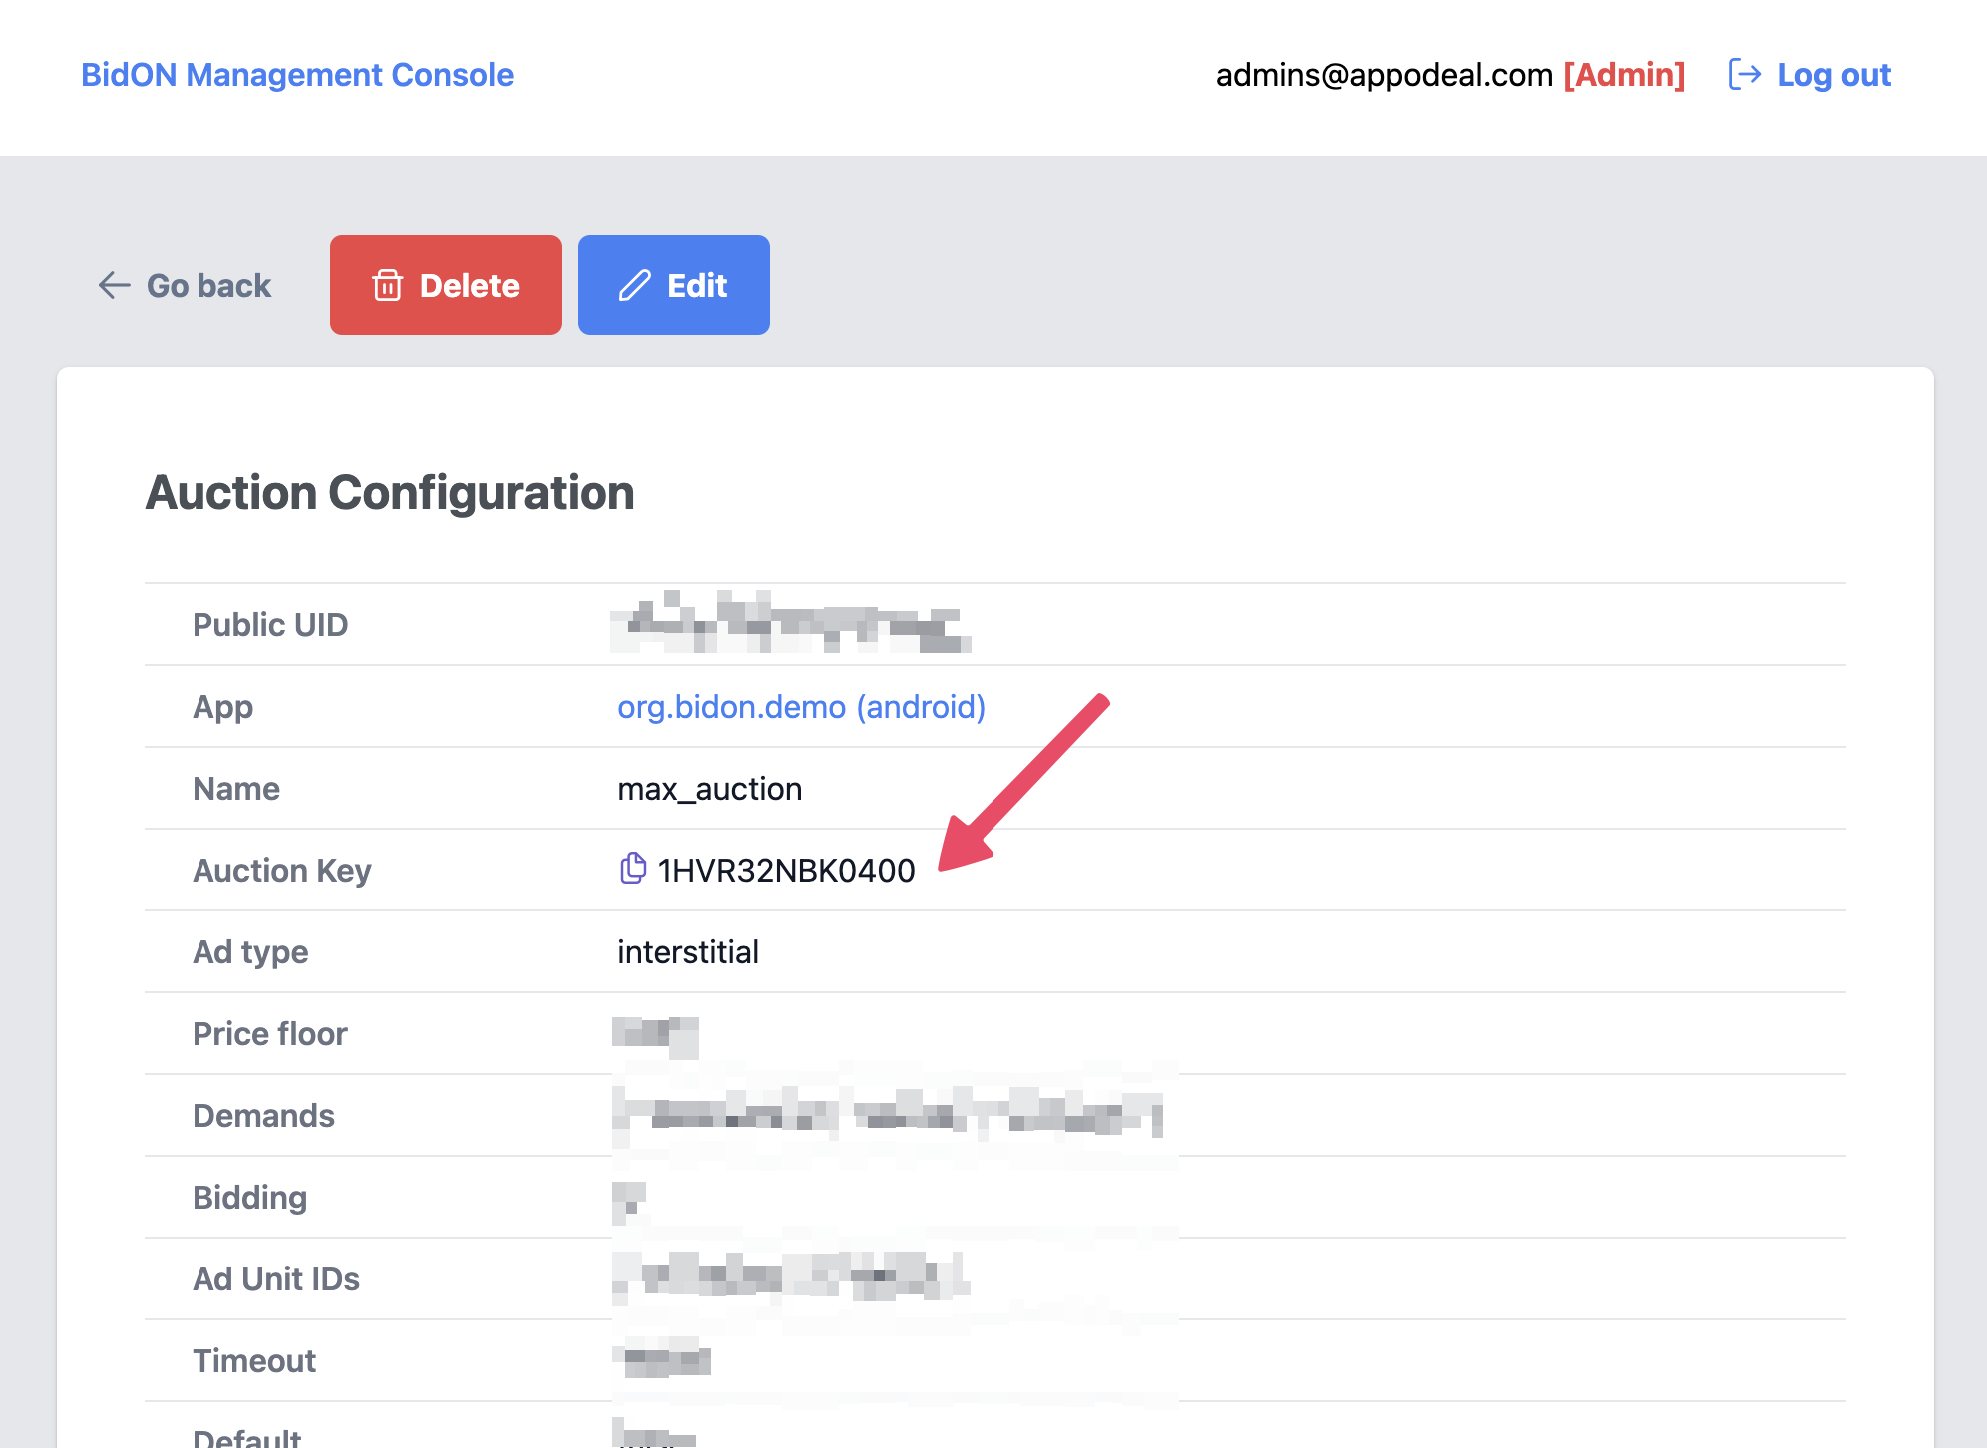
Task: Click the logout arrow icon beside Log out
Action: [x=1745, y=74]
